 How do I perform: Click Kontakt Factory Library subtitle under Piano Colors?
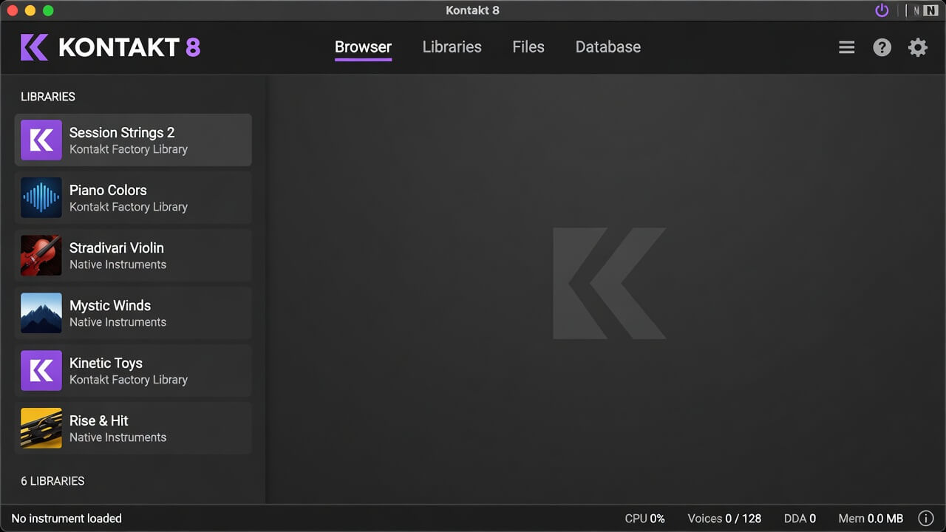point(129,207)
